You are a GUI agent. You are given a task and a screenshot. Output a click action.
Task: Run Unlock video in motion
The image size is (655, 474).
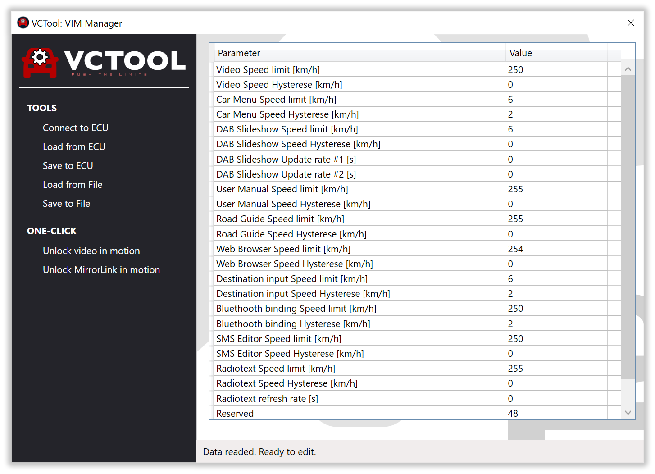point(91,251)
